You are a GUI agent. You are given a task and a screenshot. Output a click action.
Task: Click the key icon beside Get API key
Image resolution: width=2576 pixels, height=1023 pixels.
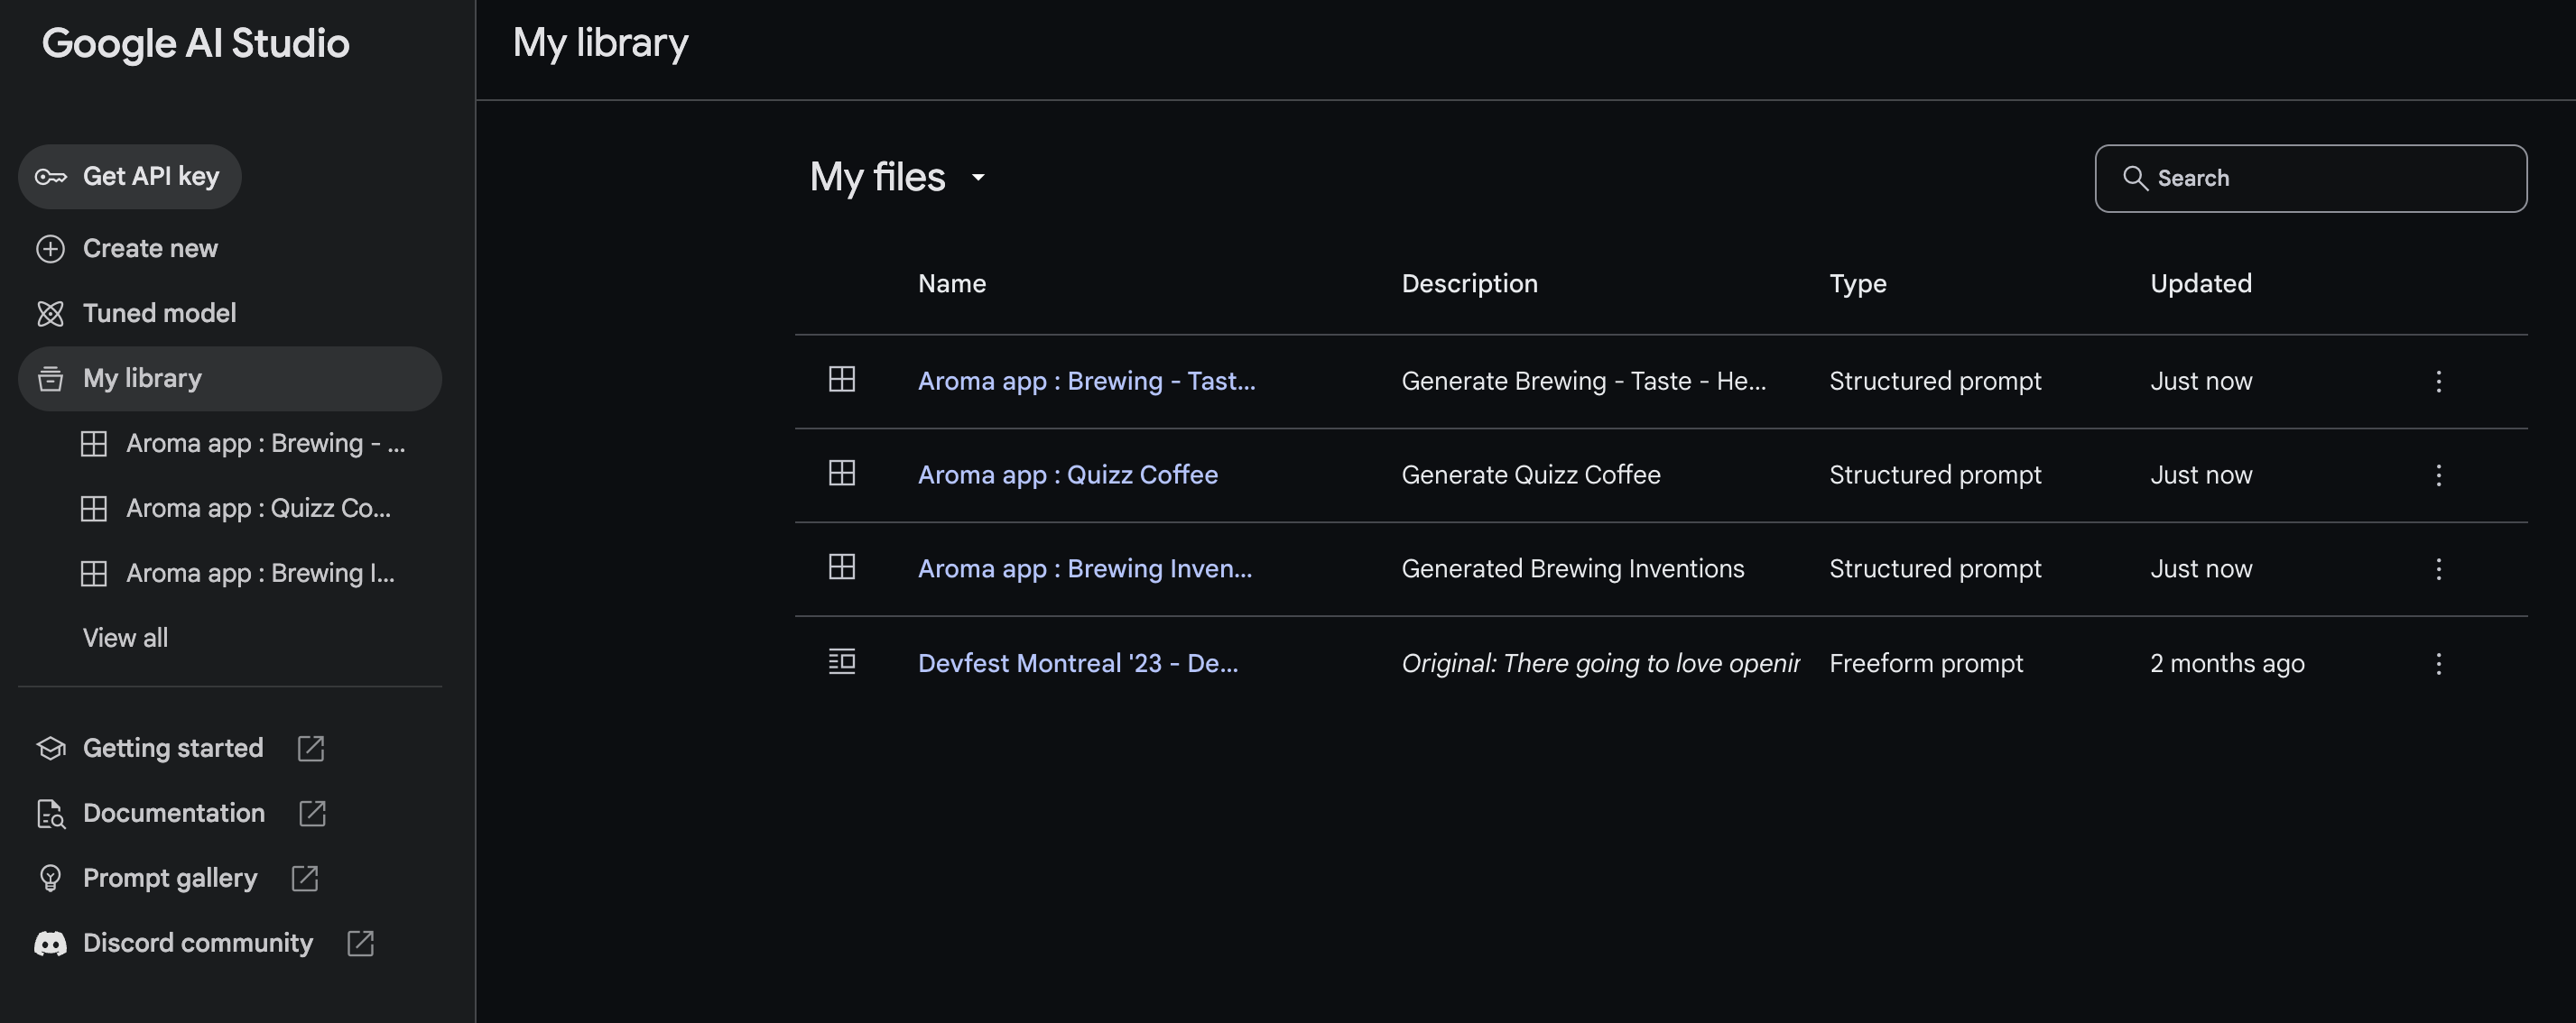[x=50, y=177]
